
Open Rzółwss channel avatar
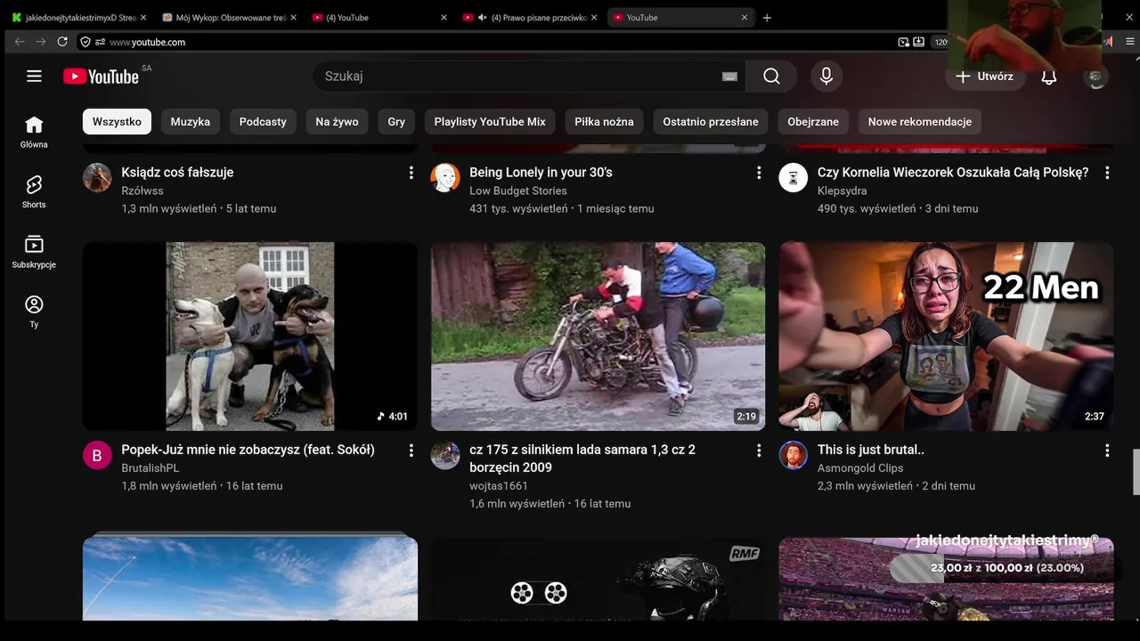(x=97, y=177)
